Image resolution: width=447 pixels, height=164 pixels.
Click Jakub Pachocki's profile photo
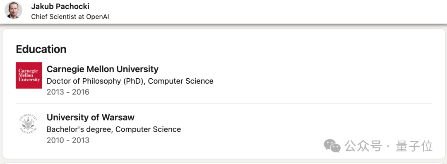point(13,10)
